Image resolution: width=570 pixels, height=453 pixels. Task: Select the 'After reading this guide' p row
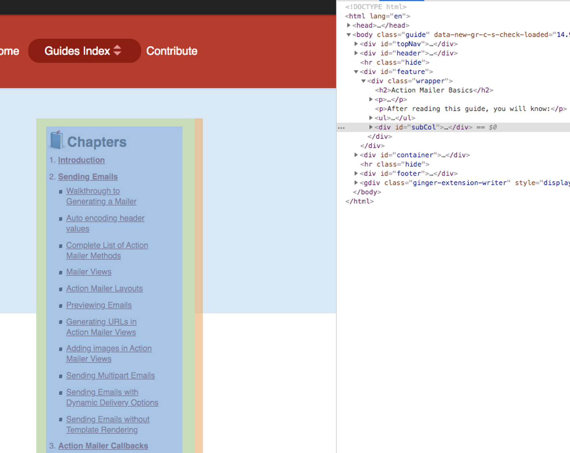[x=471, y=109]
